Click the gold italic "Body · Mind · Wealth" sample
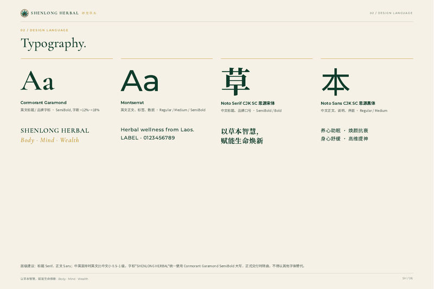Viewport: 434px width, 289px height. coord(50,140)
